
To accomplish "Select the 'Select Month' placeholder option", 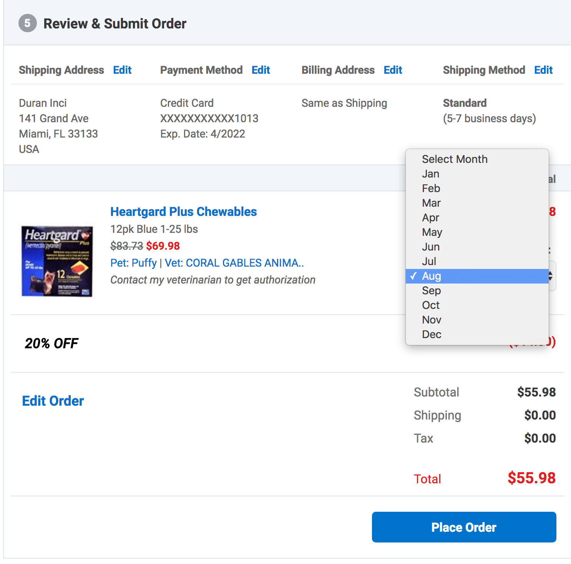I will tap(477, 159).
